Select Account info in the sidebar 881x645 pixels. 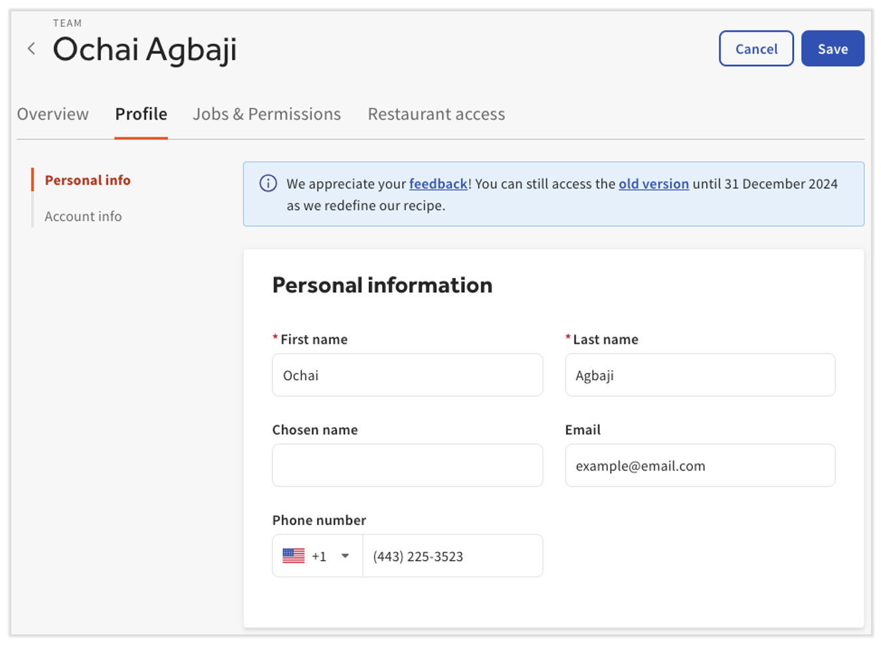(x=83, y=216)
